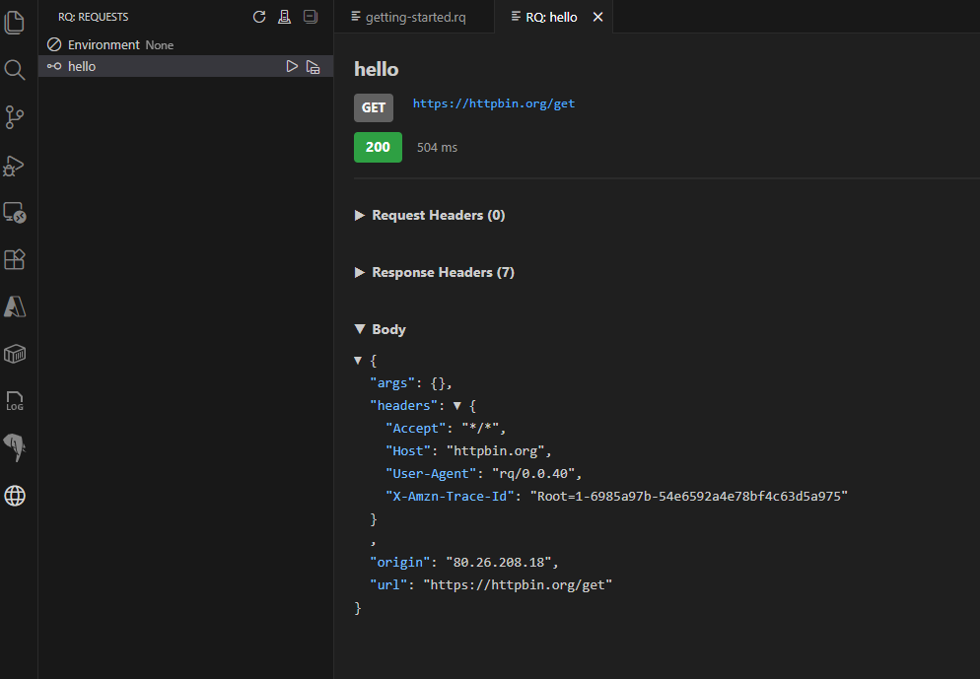
Task: Open the Run and Debug panel
Action: tap(15, 165)
